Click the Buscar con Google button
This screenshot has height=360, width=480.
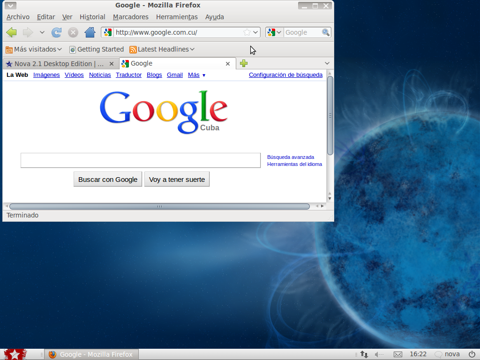(x=108, y=179)
